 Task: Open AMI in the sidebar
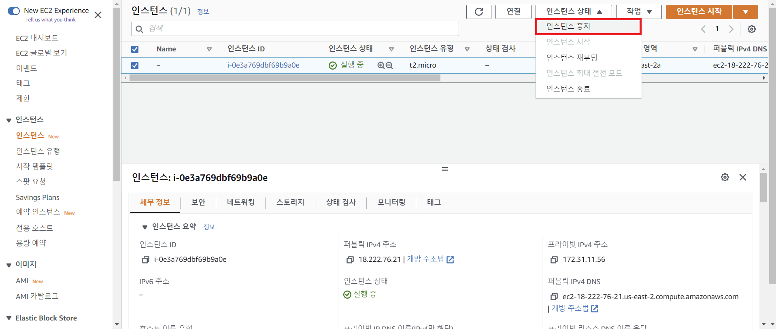[x=22, y=281]
